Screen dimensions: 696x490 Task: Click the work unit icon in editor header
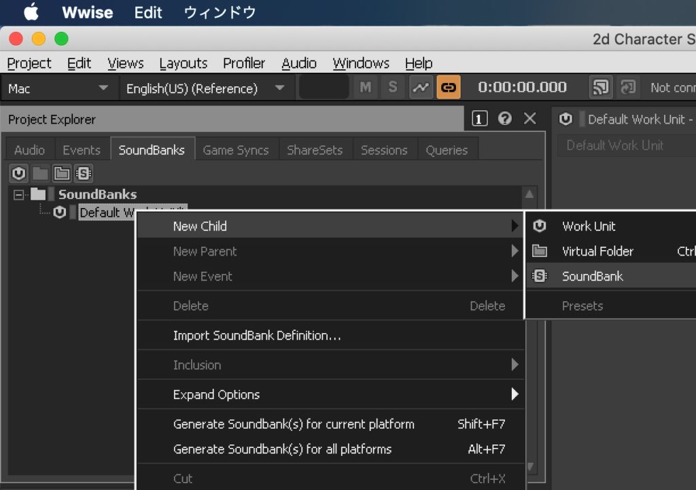pyautogui.click(x=565, y=119)
